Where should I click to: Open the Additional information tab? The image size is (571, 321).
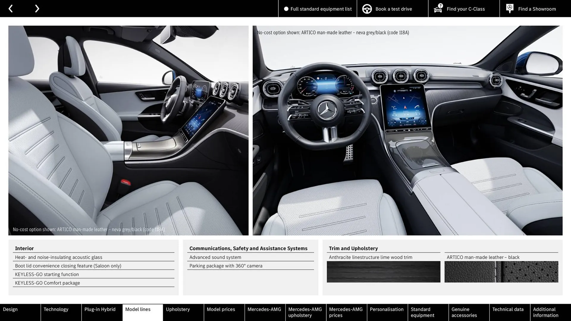pos(545,312)
